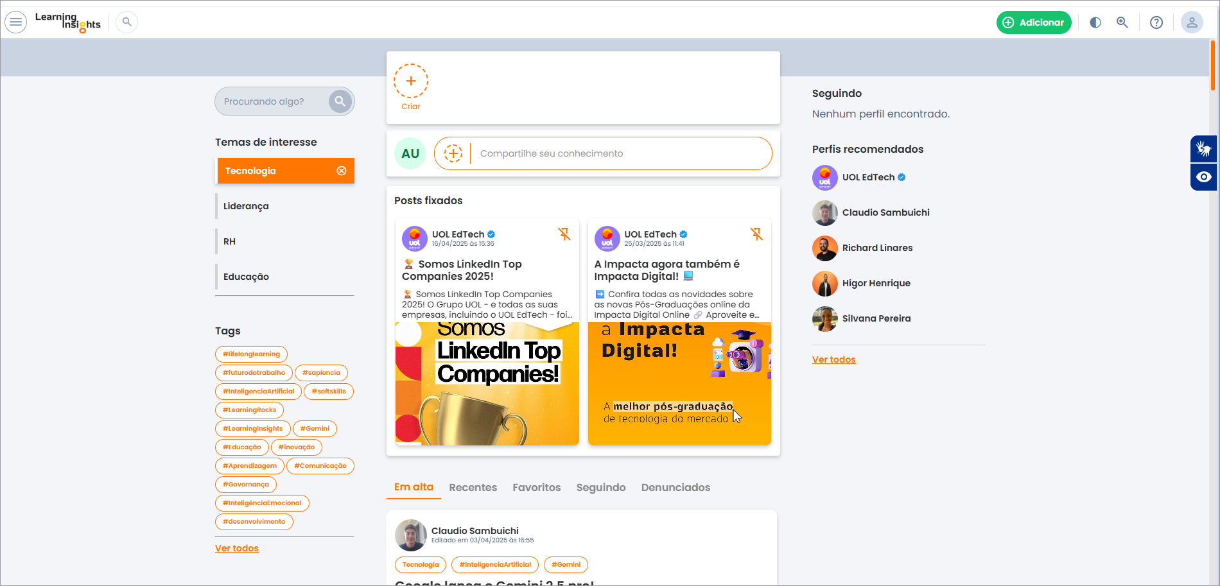Click the #LearningInsights tag

[252, 429]
